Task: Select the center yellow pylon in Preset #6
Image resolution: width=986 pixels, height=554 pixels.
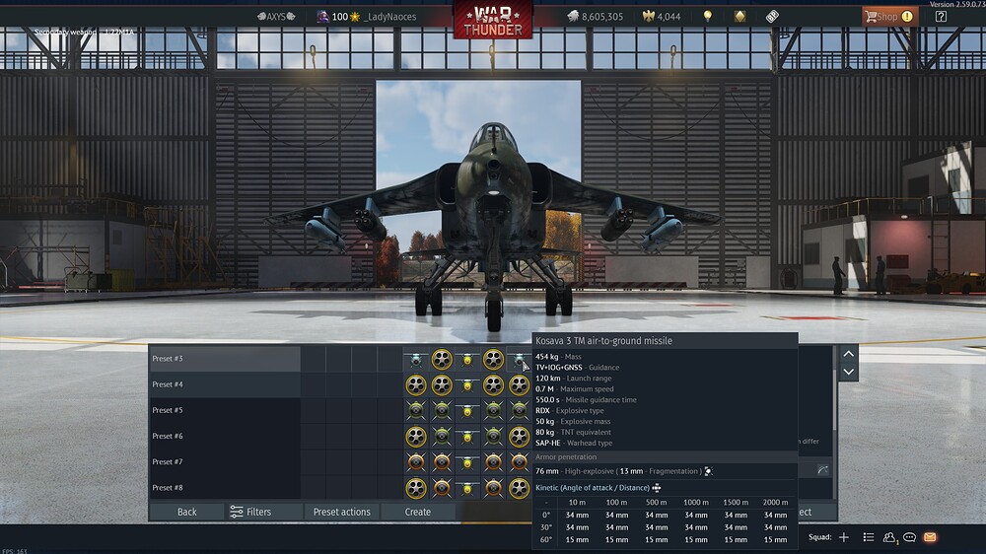Action: click(x=467, y=437)
